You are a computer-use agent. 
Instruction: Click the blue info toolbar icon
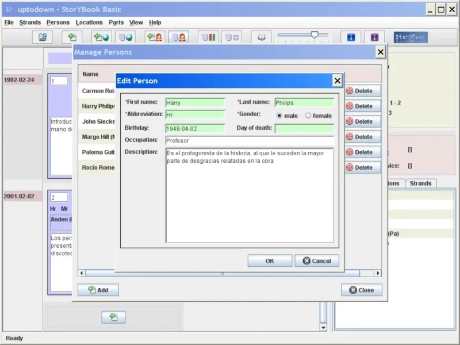(x=351, y=37)
